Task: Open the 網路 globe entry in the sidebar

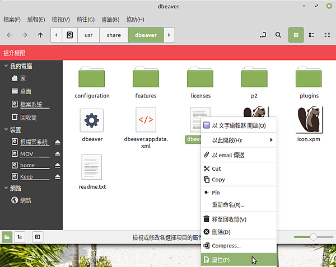Action: coord(31,200)
